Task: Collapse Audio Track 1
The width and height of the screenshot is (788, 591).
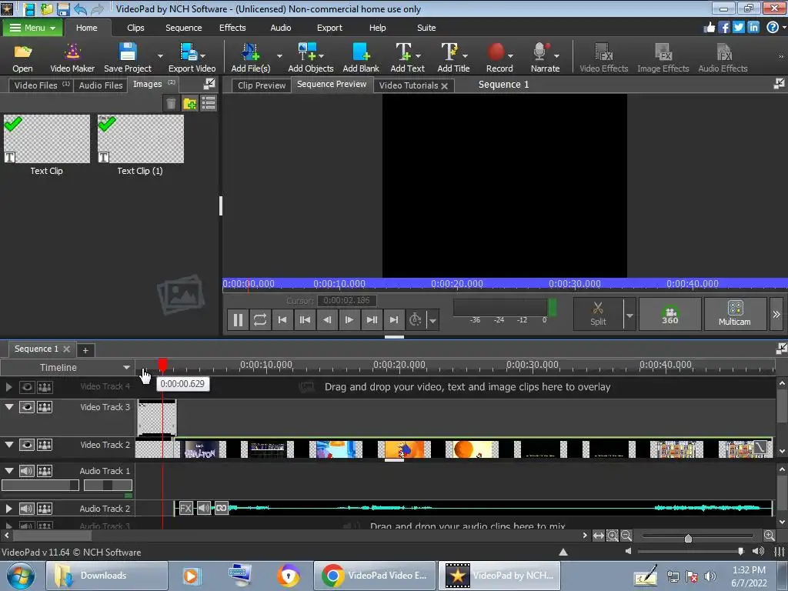Action: pyautogui.click(x=9, y=470)
